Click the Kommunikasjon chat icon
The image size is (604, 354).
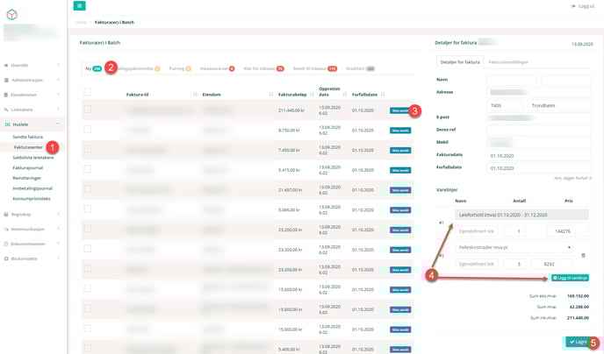pyautogui.click(x=6, y=229)
